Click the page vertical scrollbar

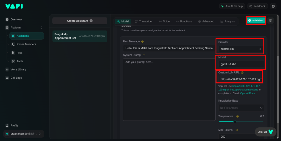278,89
